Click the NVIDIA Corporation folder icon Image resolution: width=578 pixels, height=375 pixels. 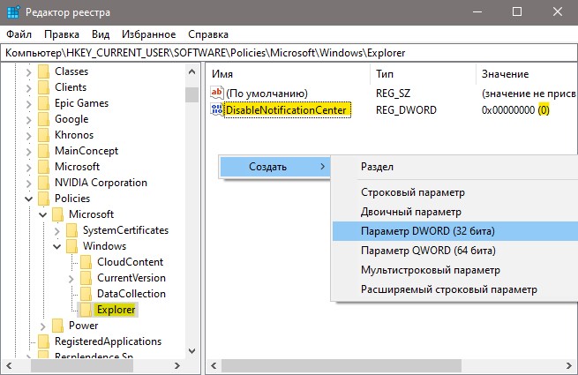[44, 183]
